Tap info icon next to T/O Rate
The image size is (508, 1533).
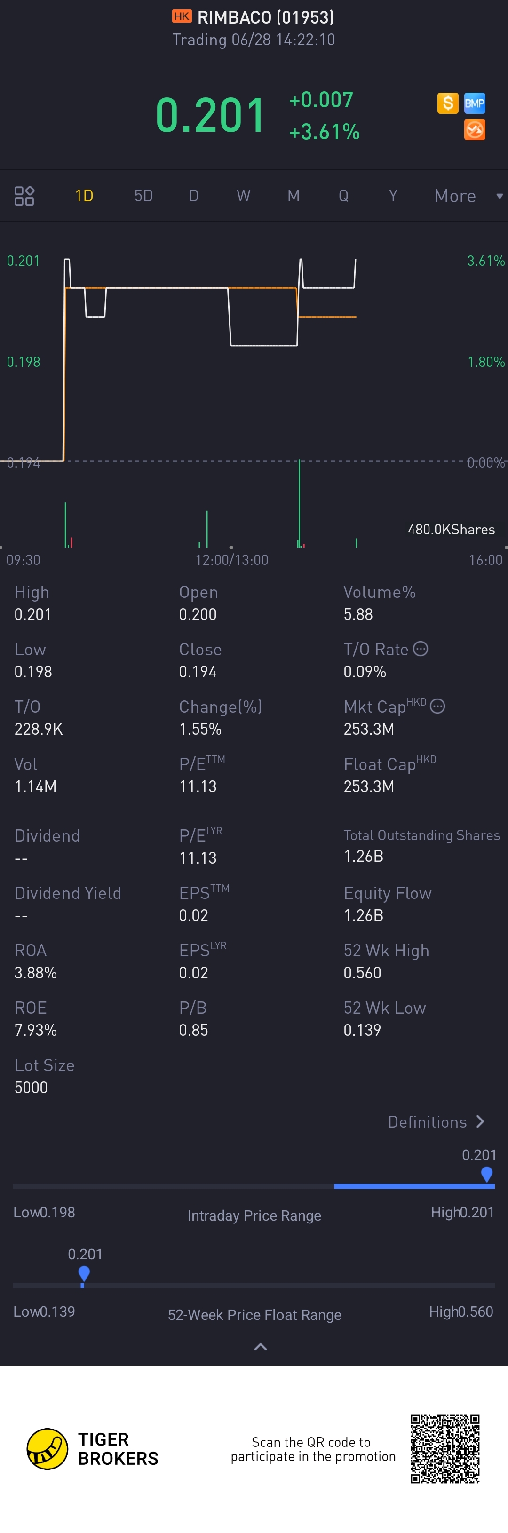coord(421,649)
